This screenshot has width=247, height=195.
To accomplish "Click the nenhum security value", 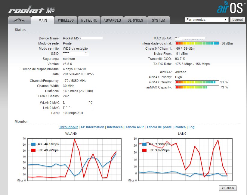I will tap(69, 59).
